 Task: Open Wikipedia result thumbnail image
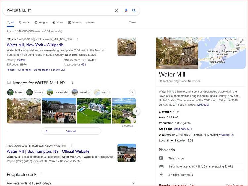click(x=127, y=47)
